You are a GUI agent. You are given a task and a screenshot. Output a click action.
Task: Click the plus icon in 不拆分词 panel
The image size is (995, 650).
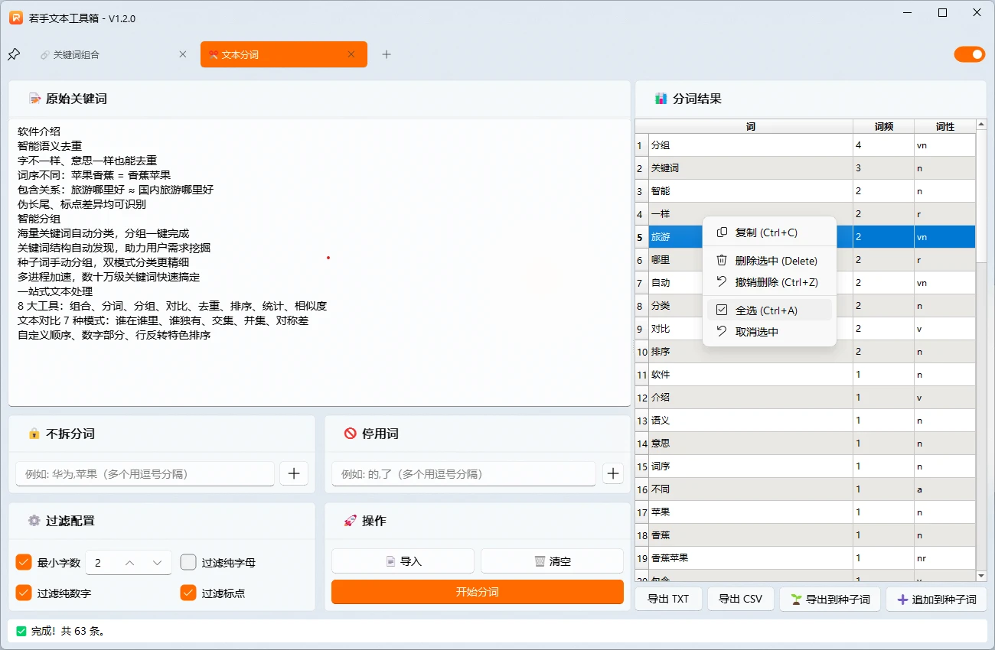(x=294, y=473)
